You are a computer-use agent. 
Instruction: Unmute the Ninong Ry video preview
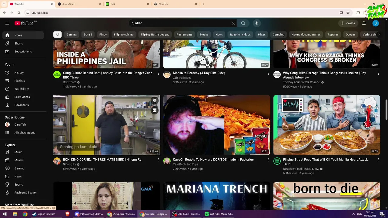click(x=155, y=101)
